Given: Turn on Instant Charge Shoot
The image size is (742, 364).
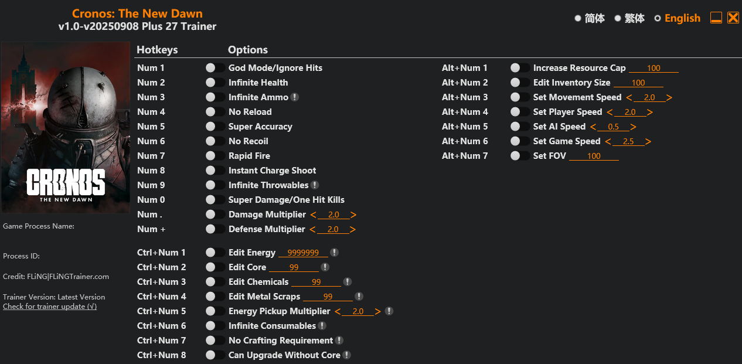Looking at the screenshot, I should coord(215,171).
